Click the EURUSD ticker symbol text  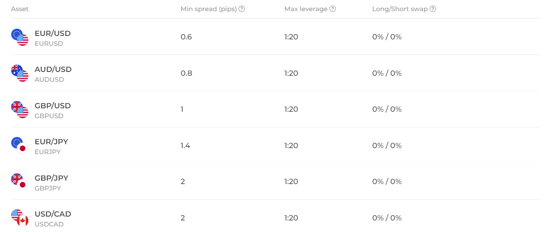[x=49, y=44]
